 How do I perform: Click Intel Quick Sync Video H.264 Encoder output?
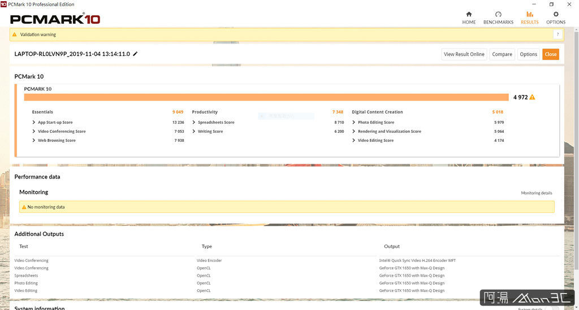(x=417, y=260)
